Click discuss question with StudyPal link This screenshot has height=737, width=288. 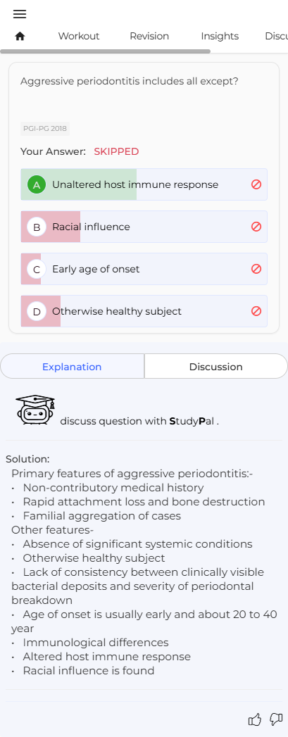coord(139,421)
